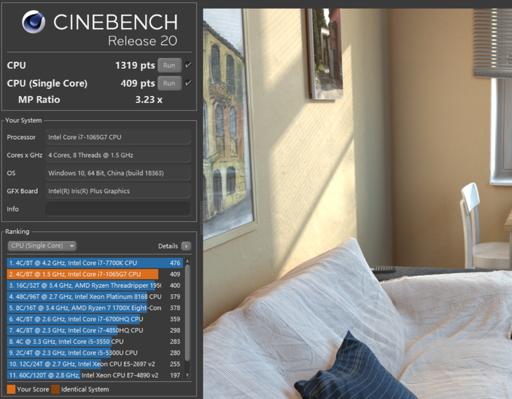Select the Xeon E7-4890 v2 ranking entry
This screenshot has width=512, height=399.
point(84,375)
